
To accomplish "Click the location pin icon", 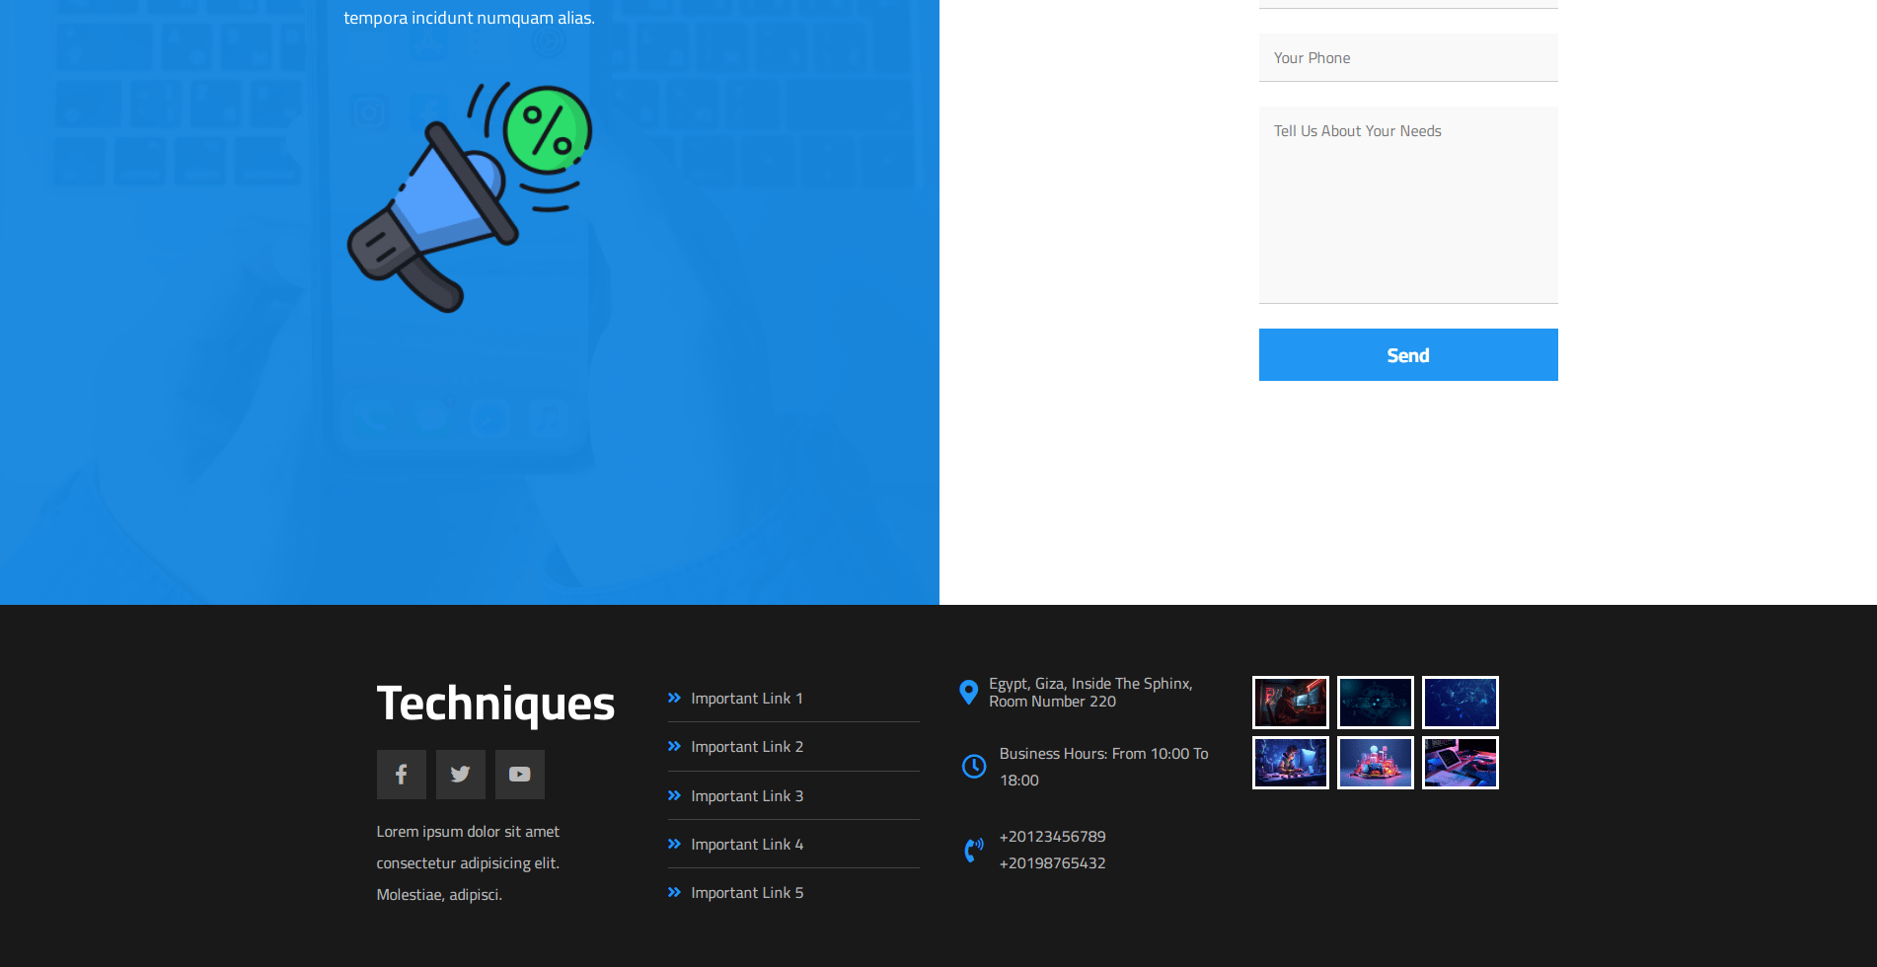I will point(969,692).
